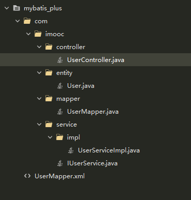Open UserMapper.xml file

60,176
